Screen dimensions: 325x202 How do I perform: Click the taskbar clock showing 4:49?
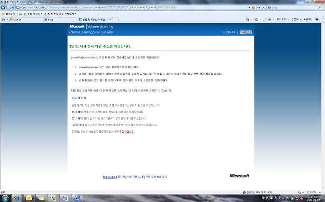(313, 198)
